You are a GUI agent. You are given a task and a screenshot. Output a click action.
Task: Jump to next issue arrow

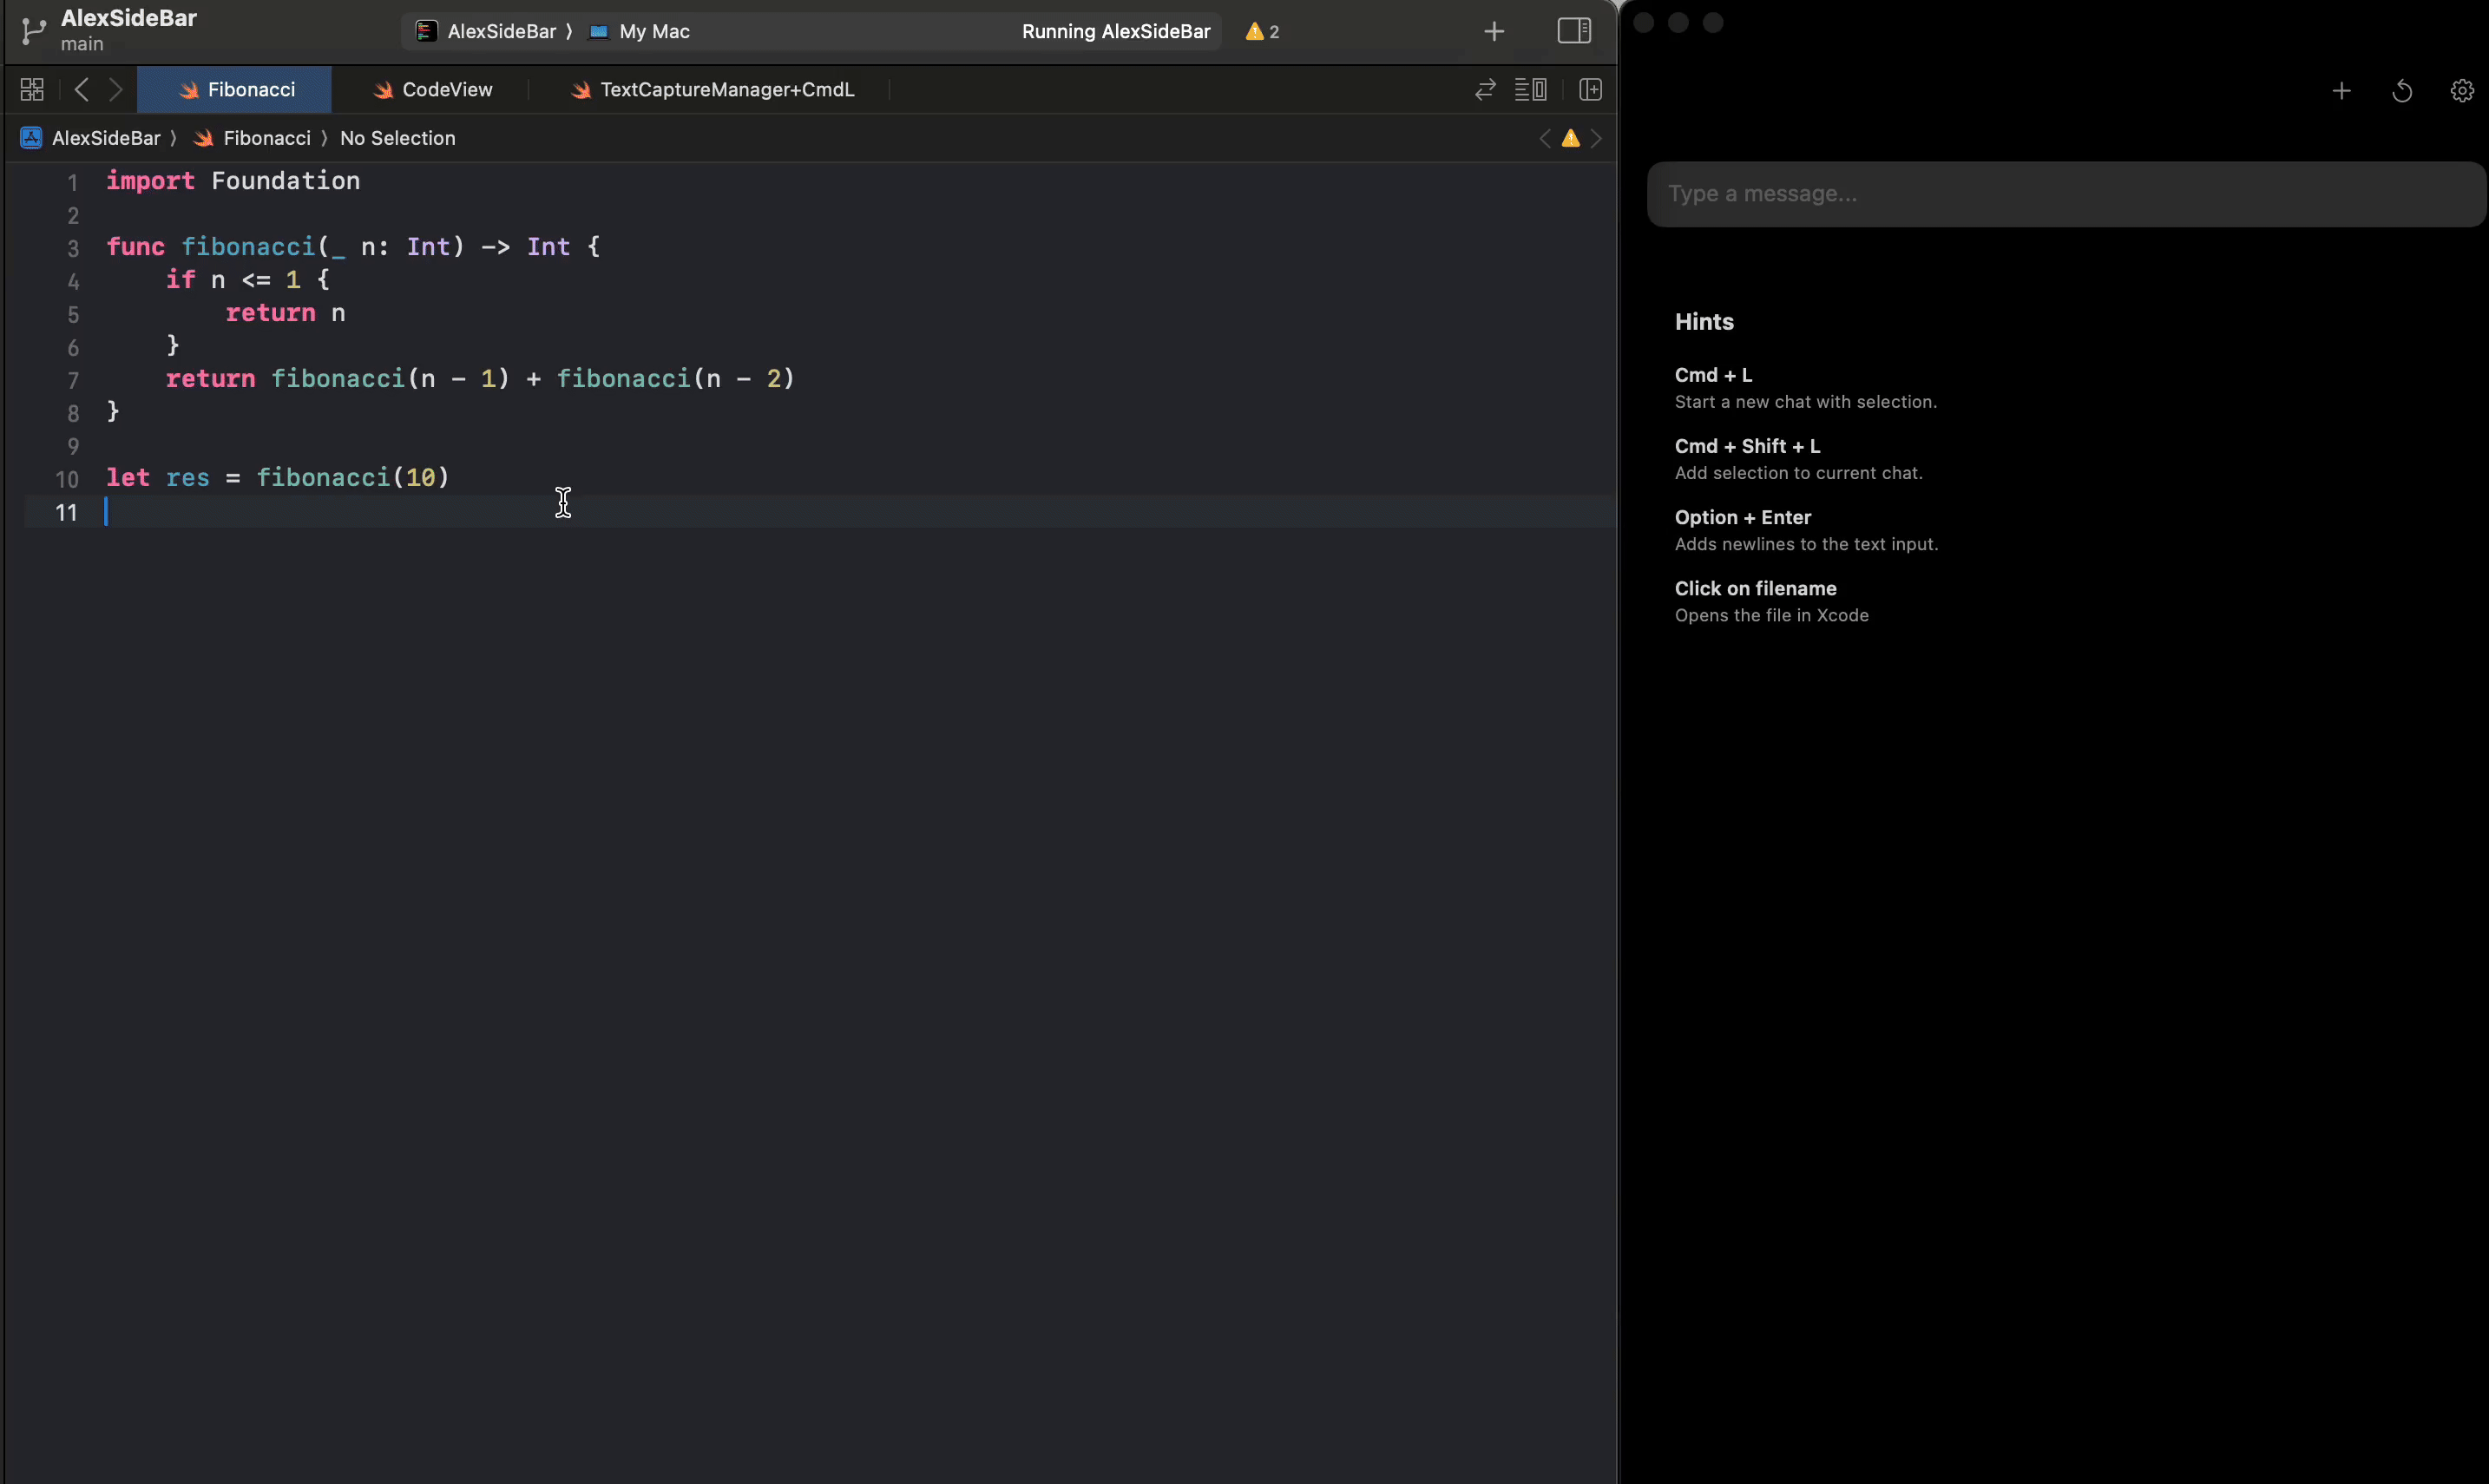click(x=1596, y=138)
